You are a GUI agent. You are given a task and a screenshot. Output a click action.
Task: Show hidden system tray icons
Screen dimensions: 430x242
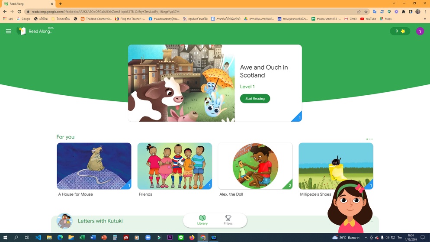[366, 237]
